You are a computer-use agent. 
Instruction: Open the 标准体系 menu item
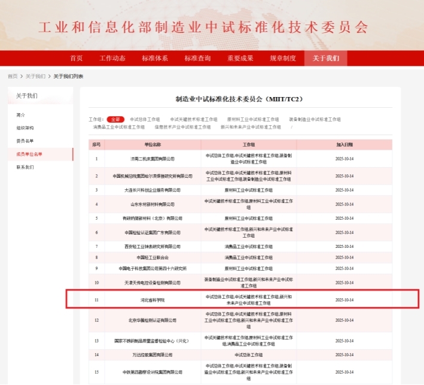(155, 58)
